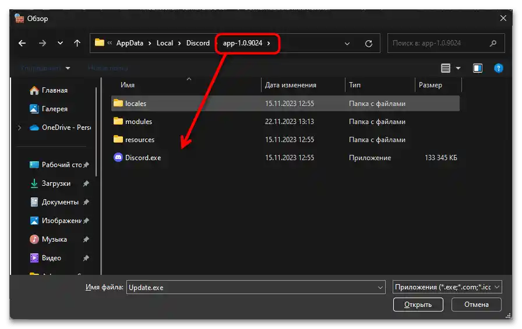
Task: Click the Открыть button
Action: click(418, 305)
